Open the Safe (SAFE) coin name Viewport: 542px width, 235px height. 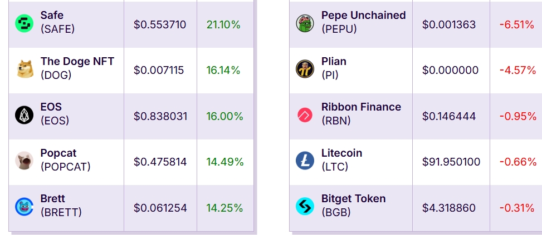[x=57, y=22]
